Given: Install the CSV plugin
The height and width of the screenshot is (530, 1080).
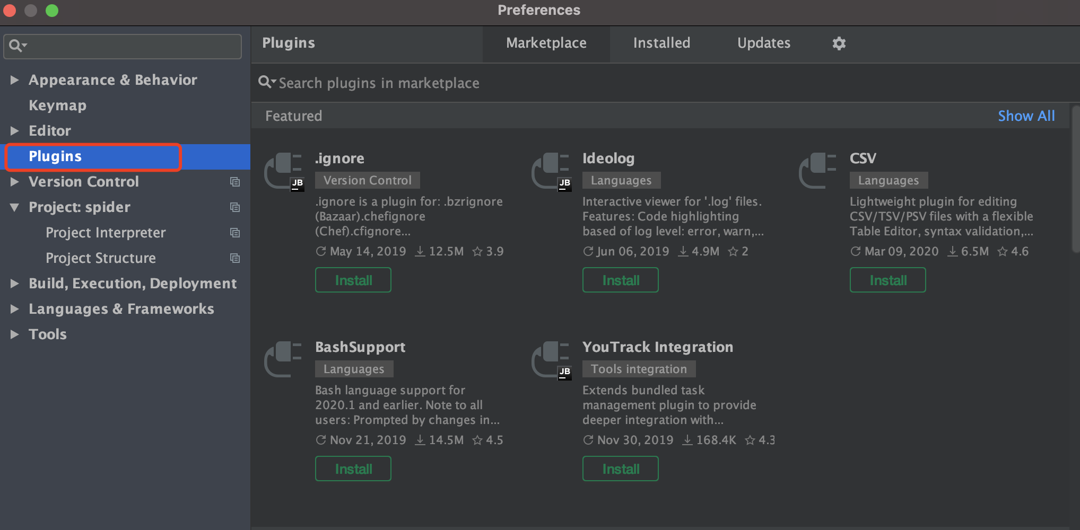Looking at the screenshot, I should (888, 280).
